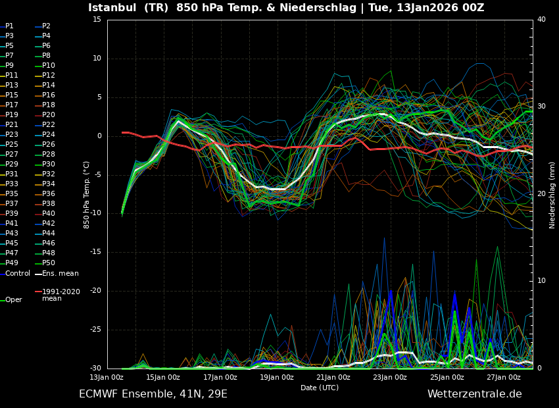
Task: Click the Wetterzentrale.de credit text
Action: [475, 394]
